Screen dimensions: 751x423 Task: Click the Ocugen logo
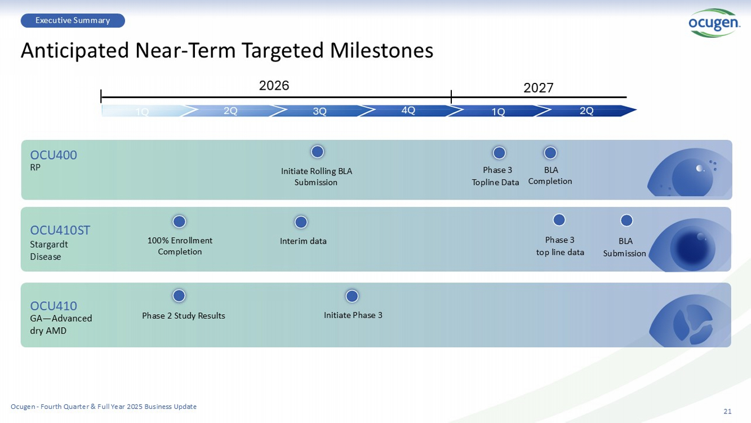(x=714, y=23)
